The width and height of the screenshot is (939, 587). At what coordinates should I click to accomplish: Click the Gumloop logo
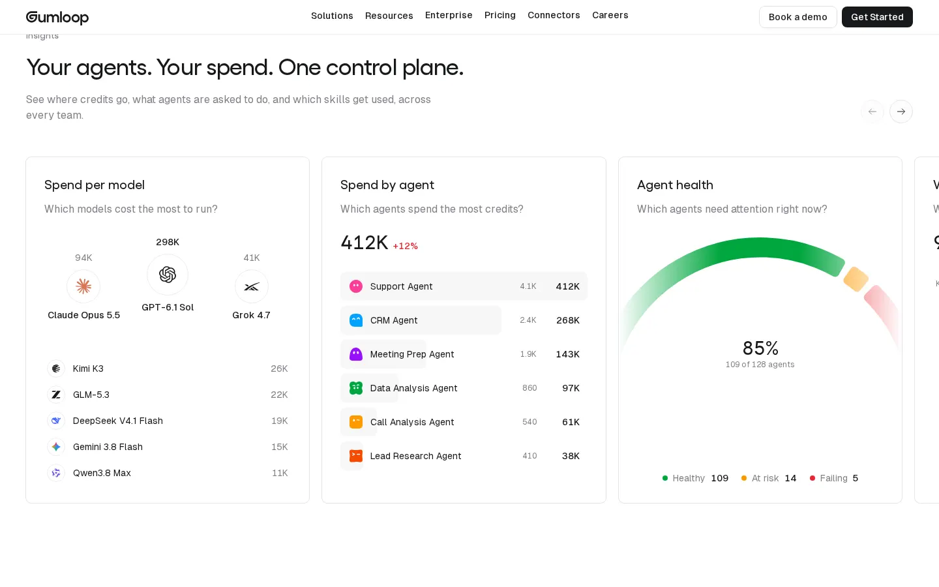coord(57,17)
